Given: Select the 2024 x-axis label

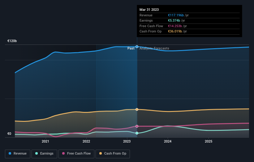Looking at the screenshot, I should pos(168,141).
